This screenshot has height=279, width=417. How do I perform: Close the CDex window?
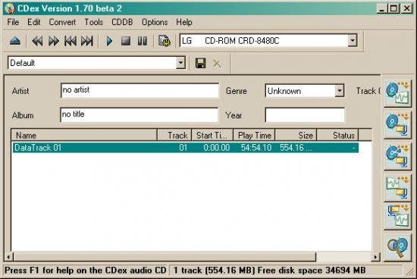pyautogui.click(x=406, y=9)
